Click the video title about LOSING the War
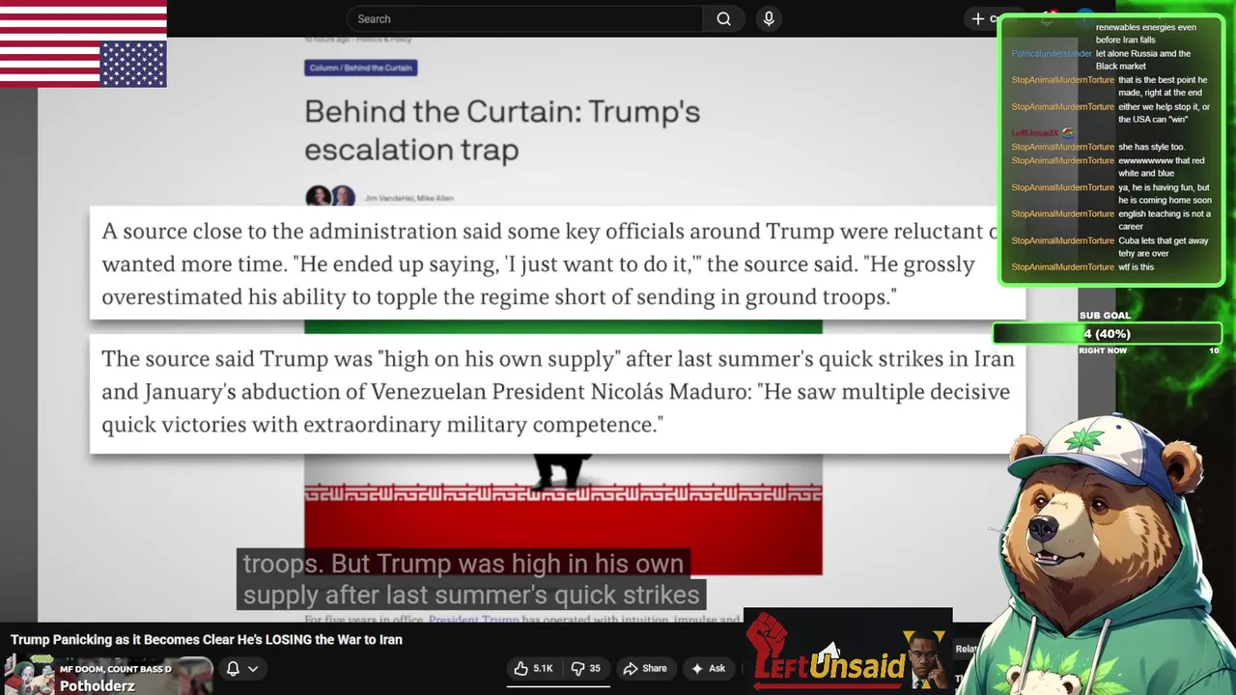This screenshot has height=695, width=1236. coord(207,639)
